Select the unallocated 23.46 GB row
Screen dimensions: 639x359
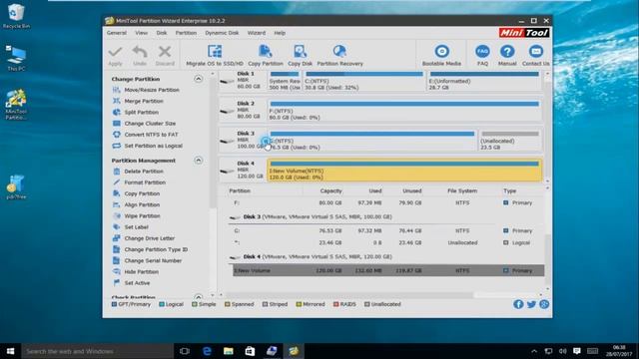click(x=388, y=242)
